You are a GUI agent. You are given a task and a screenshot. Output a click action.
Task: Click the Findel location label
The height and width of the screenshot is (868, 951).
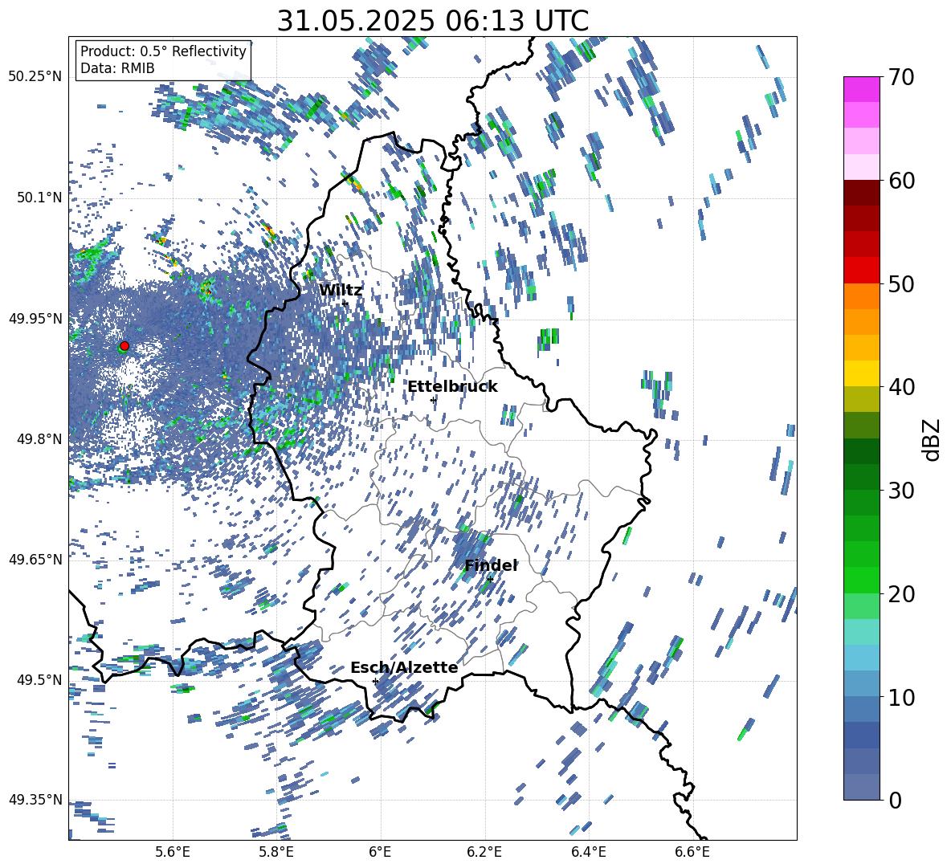pos(491,565)
